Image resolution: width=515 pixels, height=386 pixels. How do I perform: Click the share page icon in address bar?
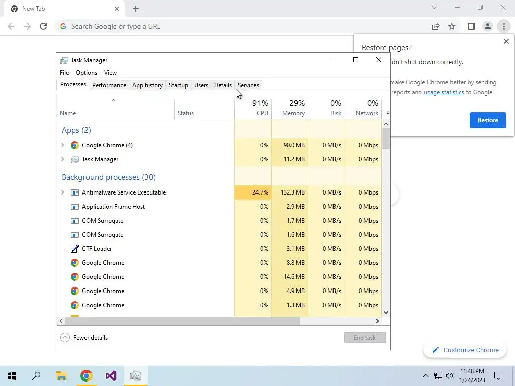tap(436, 26)
